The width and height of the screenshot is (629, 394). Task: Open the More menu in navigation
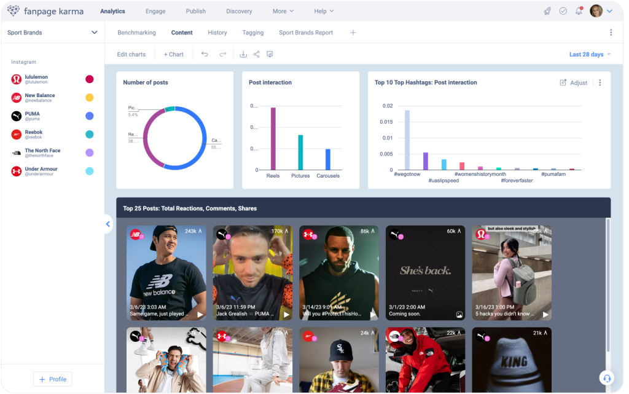283,11
